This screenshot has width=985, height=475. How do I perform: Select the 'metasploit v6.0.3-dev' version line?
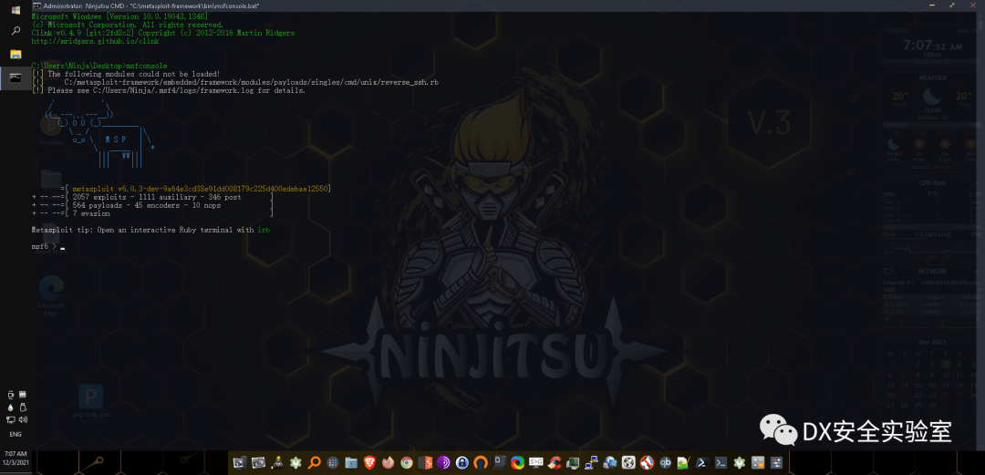pyautogui.click(x=202, y=189)
